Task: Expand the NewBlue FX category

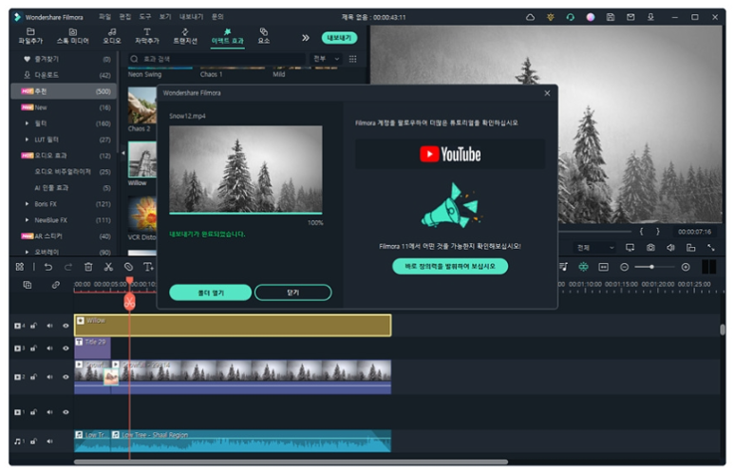Action: coord(27,220)
